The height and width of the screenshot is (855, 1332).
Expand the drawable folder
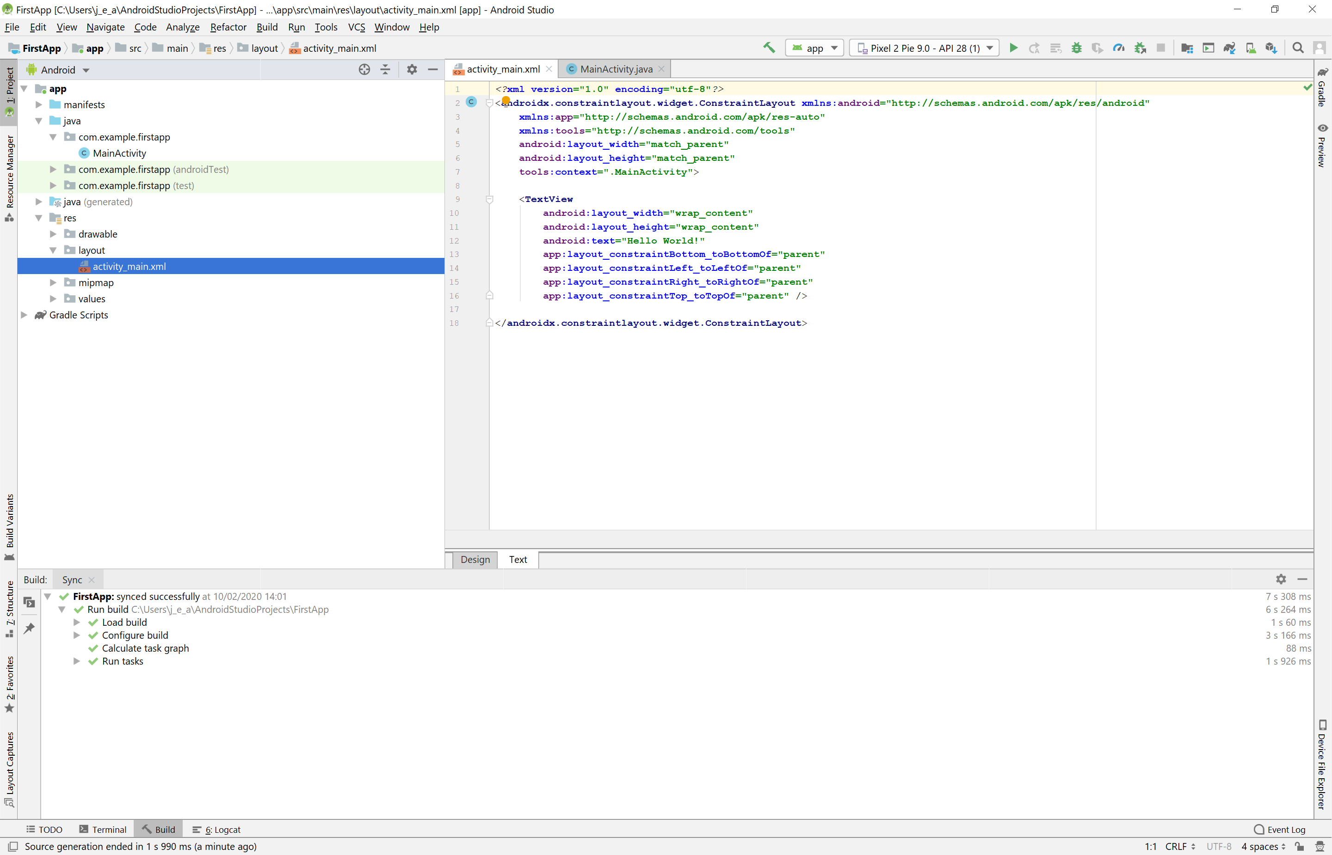(x=53, y=234)
